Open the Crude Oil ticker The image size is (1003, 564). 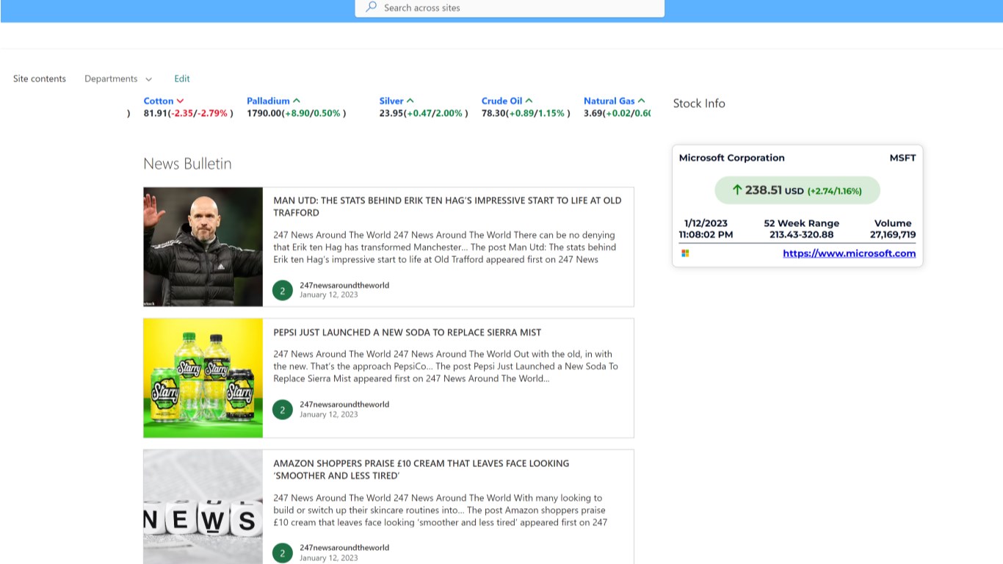click(501, 101)
